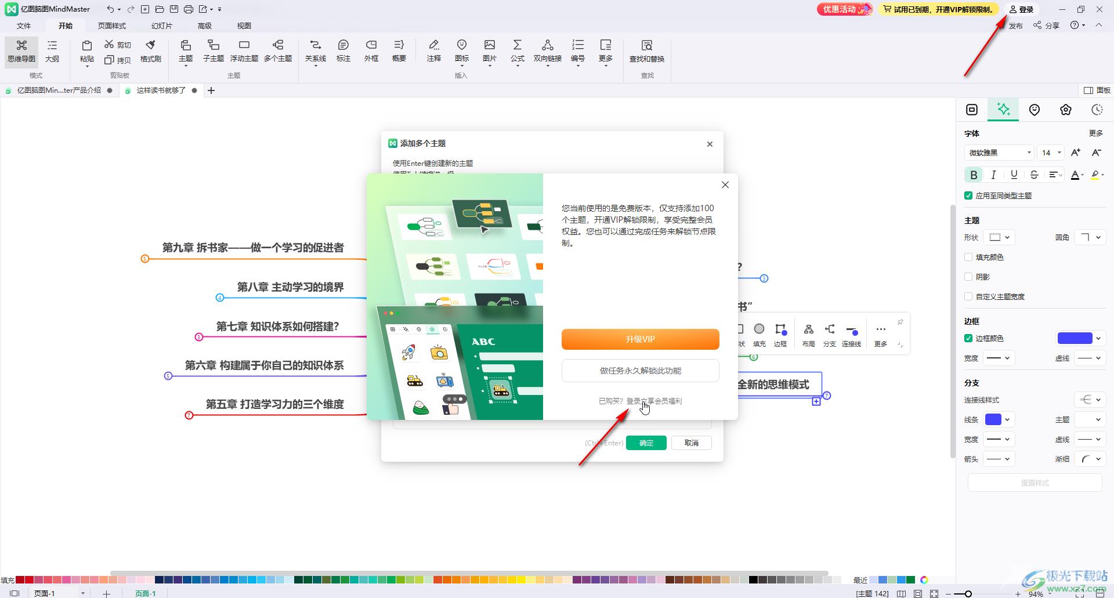Image resolution: width=1114 pixels, height=598 pixels.
Task: Open the 箭头 arrow style dropdown
Action: click(999, 459)
